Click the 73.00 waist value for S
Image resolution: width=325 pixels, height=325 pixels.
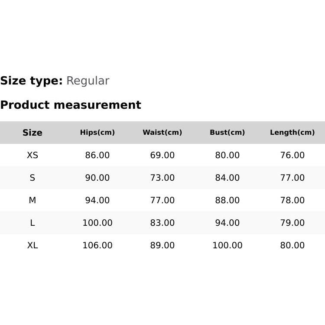(162, 178)
